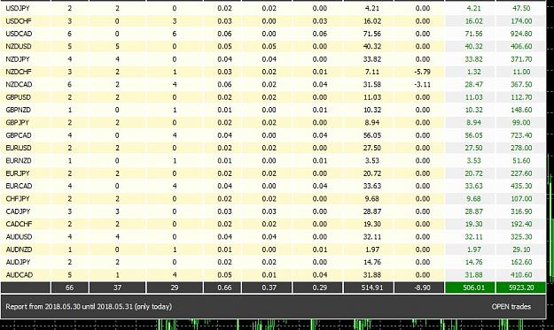Click the EURUSD pips value 278.00
This screenshot has height=330, width=554.
coord(521,148)
